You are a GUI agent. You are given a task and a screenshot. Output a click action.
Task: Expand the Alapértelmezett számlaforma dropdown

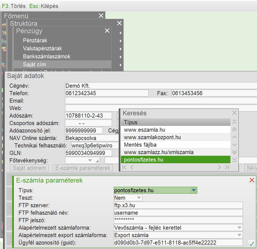tap(239, 228)
